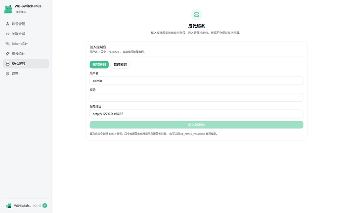Viewport: 341px width, 213px height.
Task: Click the v0.1.0 version text
Action: (37, 206)
